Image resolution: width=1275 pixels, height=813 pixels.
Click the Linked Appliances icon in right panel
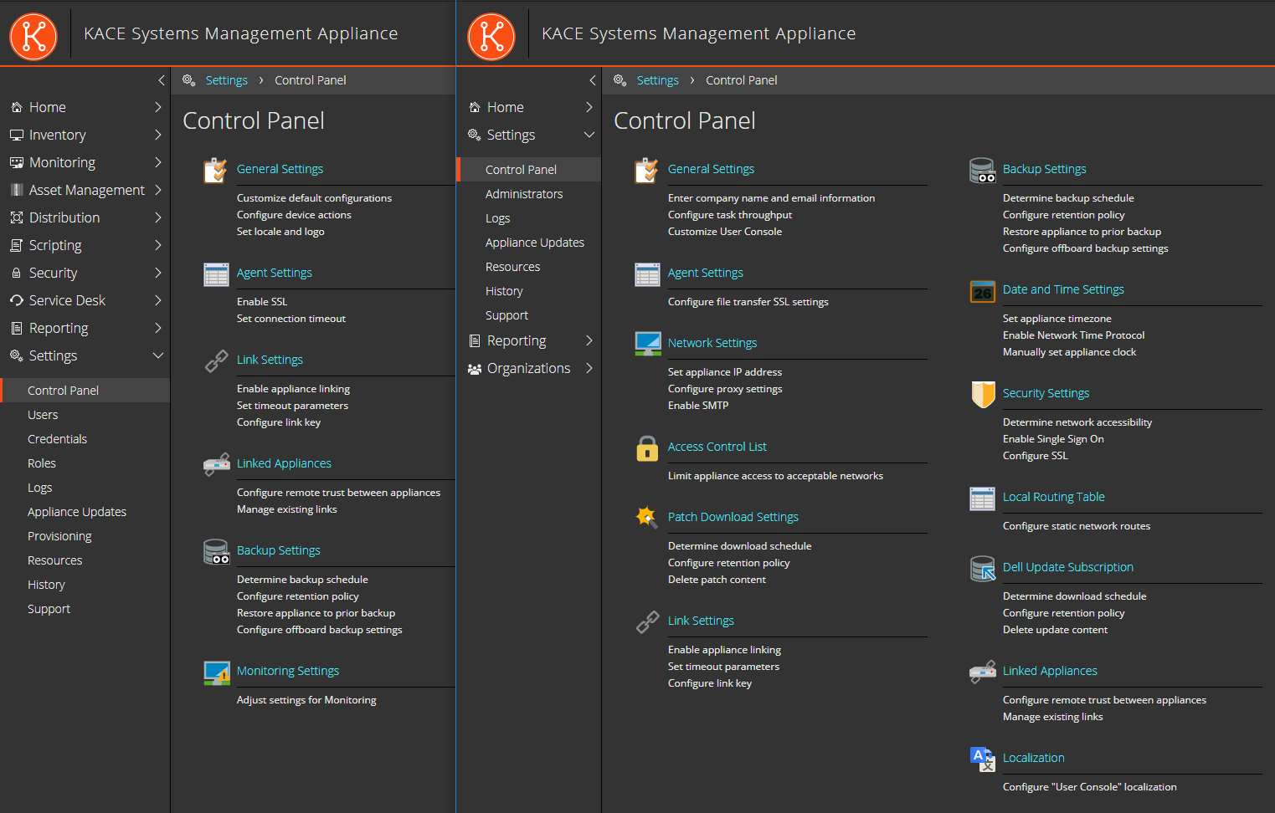click(x=982, y=672)
